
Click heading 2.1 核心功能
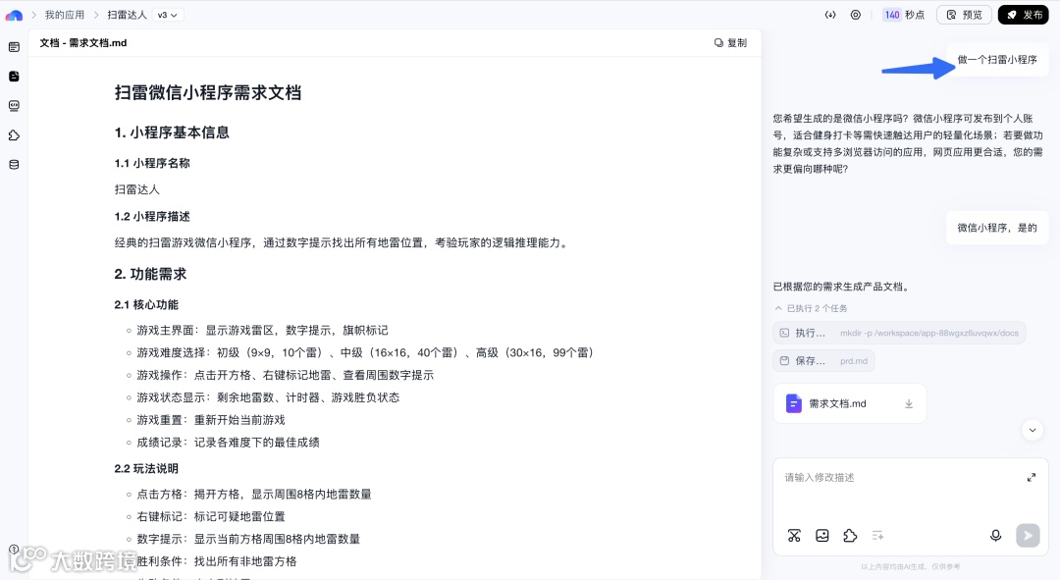click(146, 305)
